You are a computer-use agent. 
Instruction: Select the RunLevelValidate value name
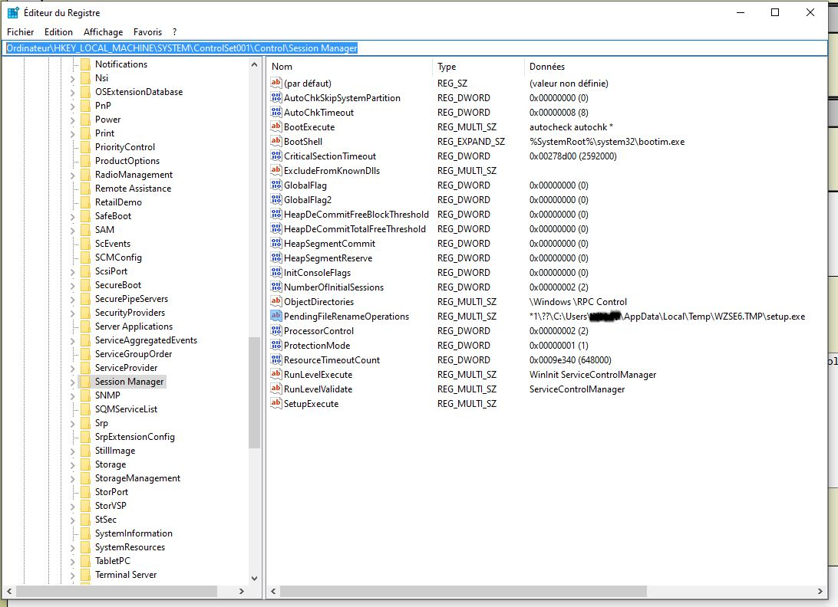click(318, 389)
